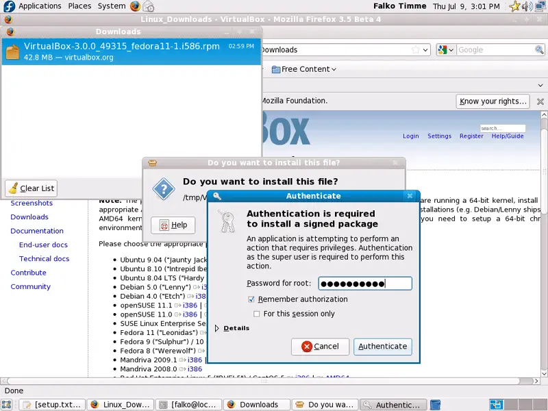Switch to the Linux_Downloads Firefox taskbar window
This screenshot has height=411, width=548.
tap(121, 405)
